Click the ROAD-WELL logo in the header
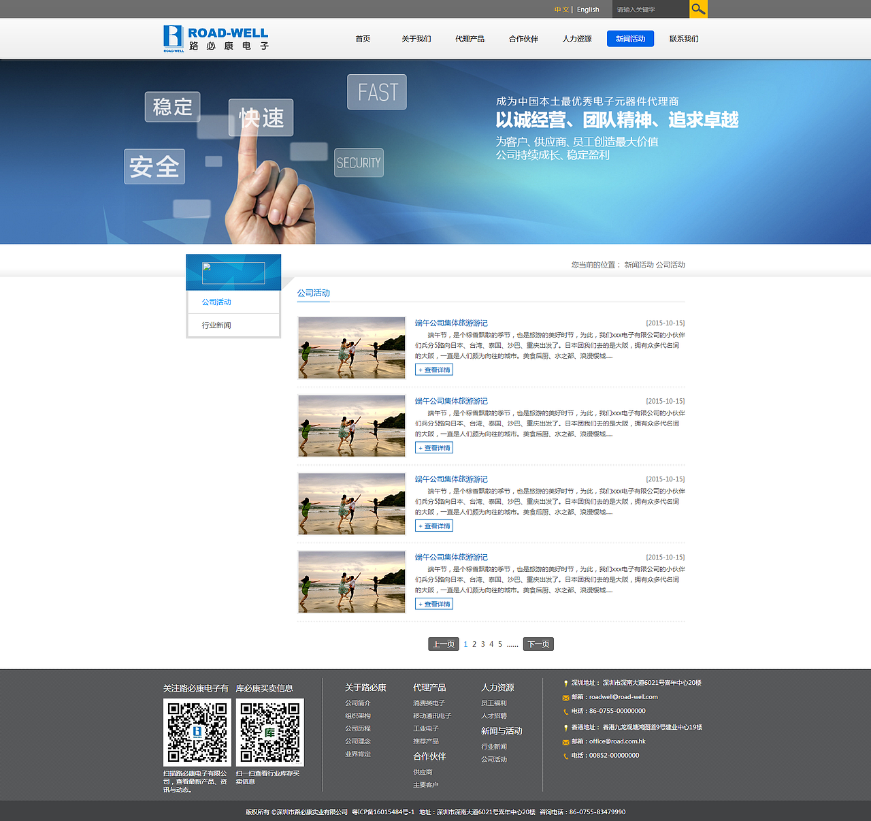 [x=216, y=39]
